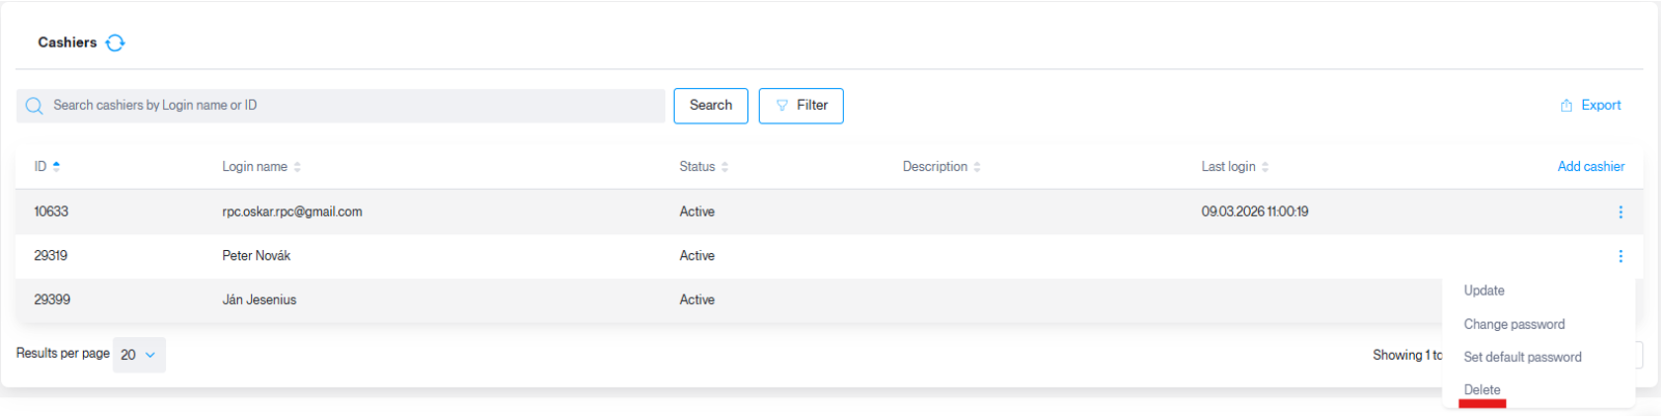Viewport: 1661px width, 417px height.
Task: Choose Change password menu entry
Action: (x=1514, y=324)
